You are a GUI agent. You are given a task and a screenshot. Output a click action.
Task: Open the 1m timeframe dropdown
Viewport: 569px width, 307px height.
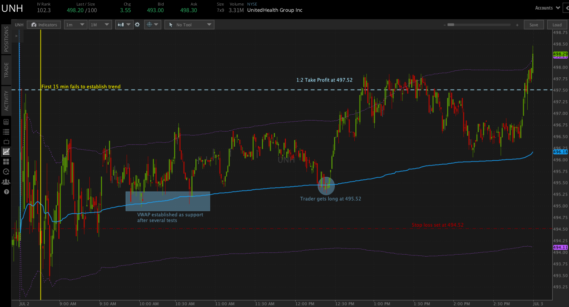(x=75, y=24)
